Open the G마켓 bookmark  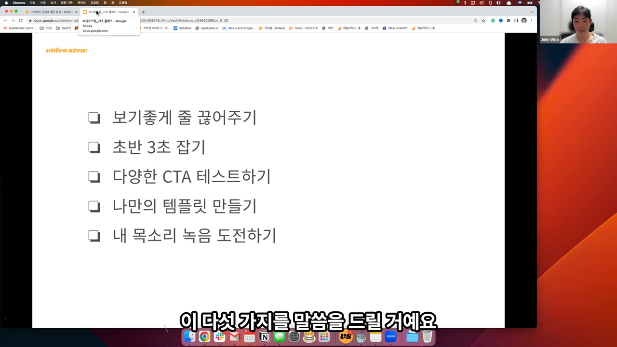pos(372,28)
